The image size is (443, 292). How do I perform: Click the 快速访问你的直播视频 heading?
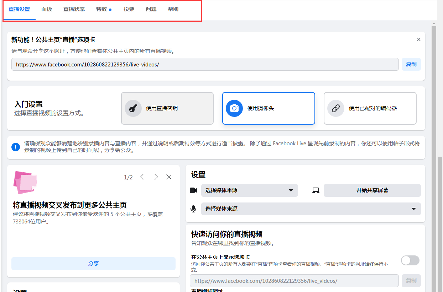click(x=227, y=234)
